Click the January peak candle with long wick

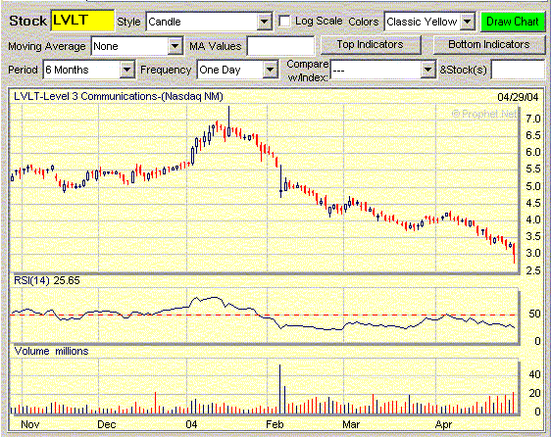tap(228, 121)
